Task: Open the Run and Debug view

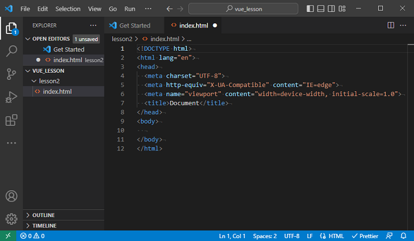Action: tap(11, 97)
